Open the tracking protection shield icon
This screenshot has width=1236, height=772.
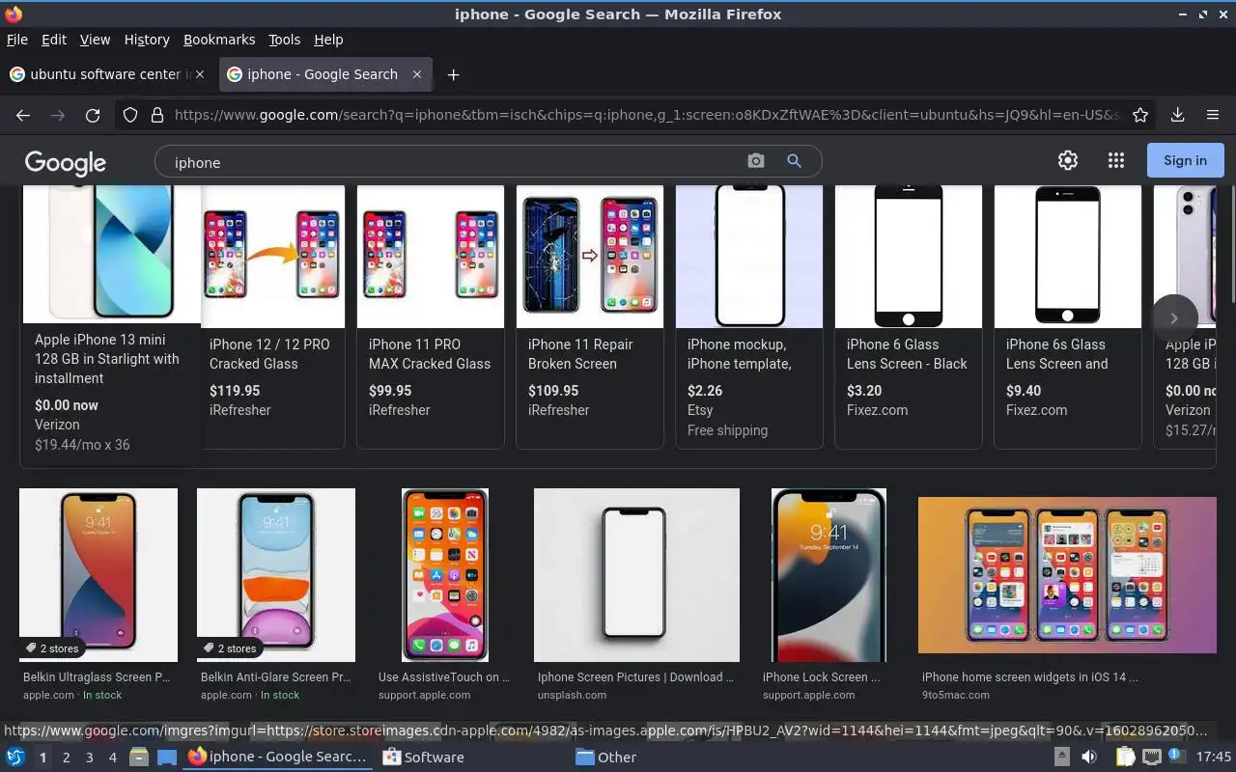130,115
